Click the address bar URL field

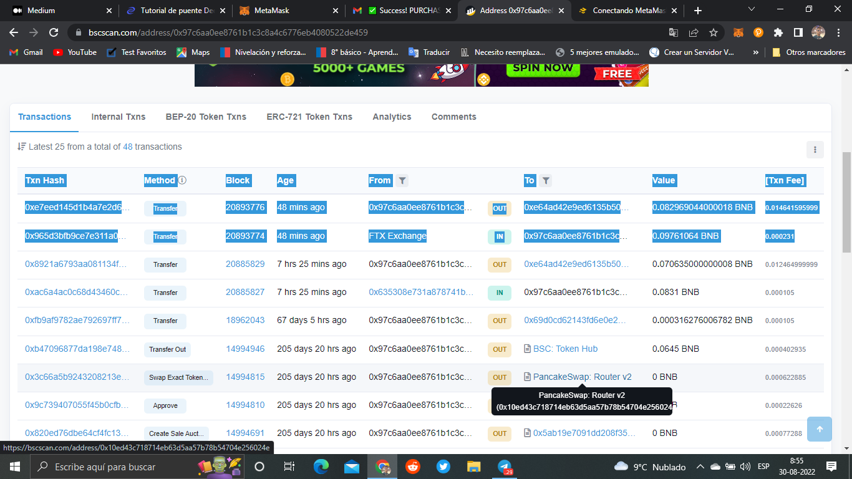click(x=374, y=32)
